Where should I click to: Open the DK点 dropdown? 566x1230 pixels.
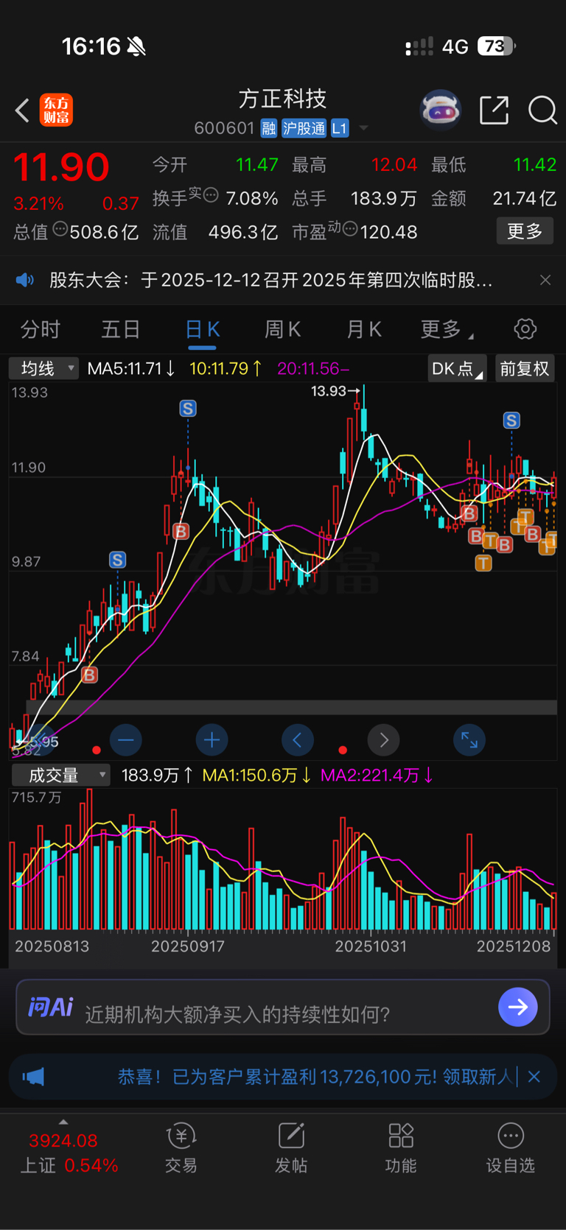click(x=457, y=368)
